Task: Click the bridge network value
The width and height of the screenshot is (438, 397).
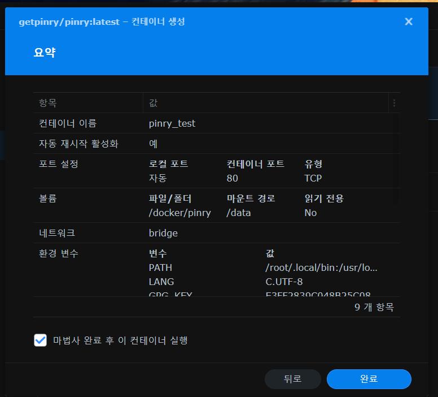Action: [163, 233]
